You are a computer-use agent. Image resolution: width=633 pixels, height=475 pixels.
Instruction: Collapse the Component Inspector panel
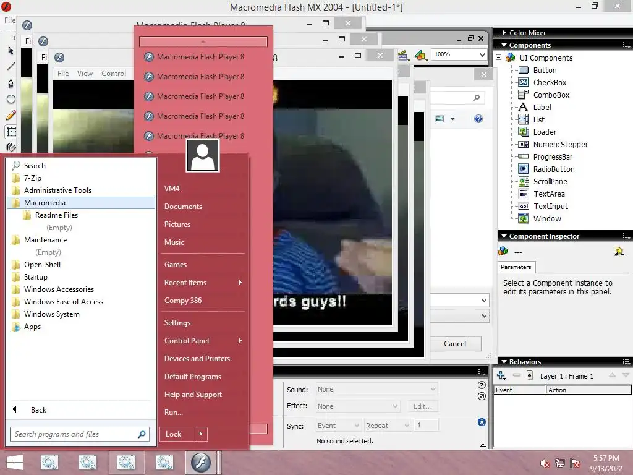point(504,236)
